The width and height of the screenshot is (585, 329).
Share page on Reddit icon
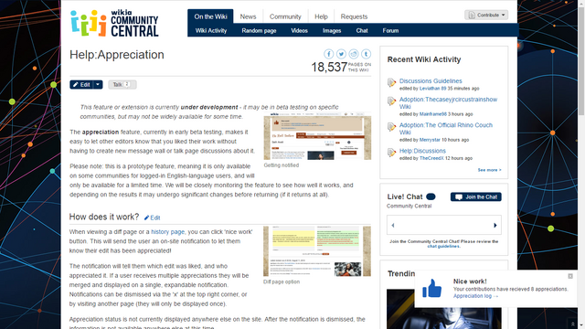click(354, 54)
